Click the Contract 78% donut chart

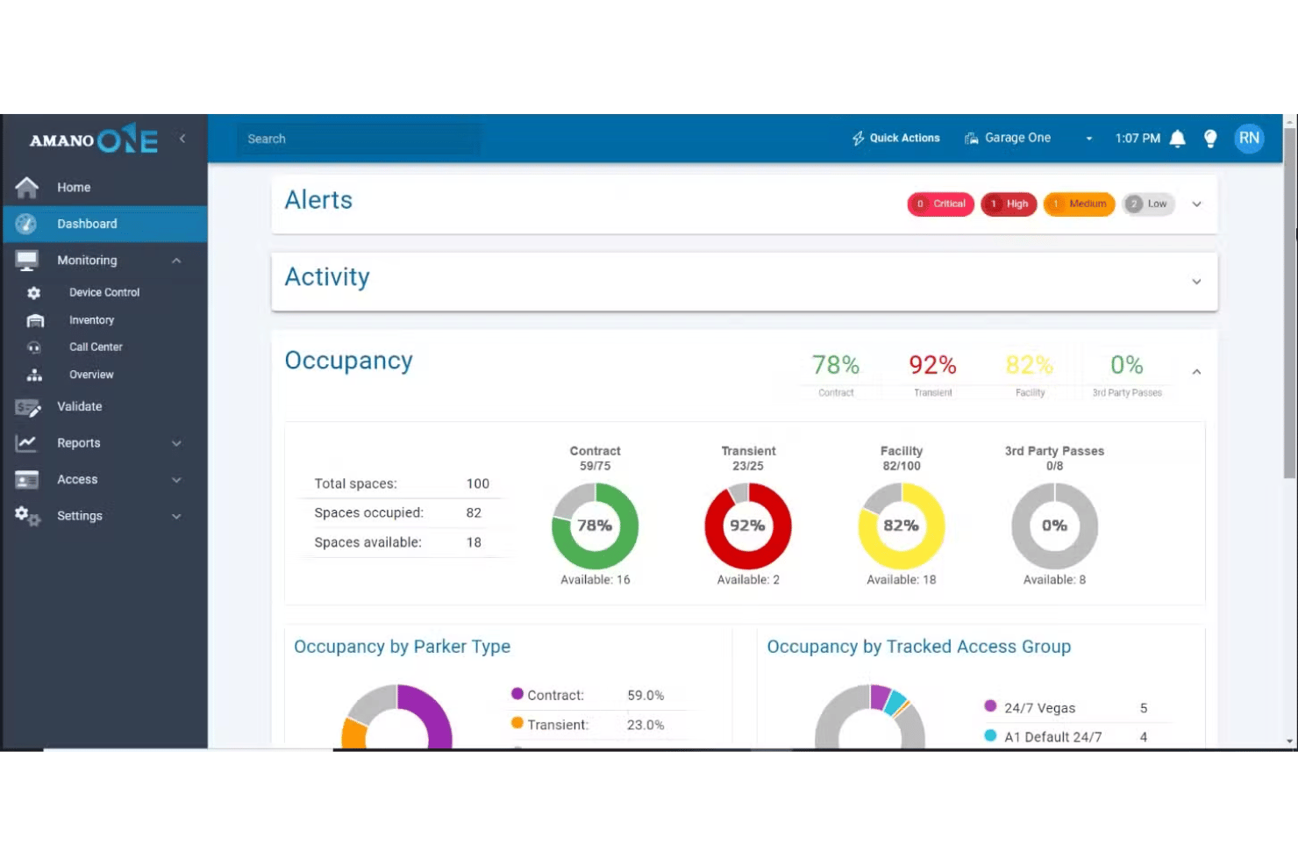595,526
